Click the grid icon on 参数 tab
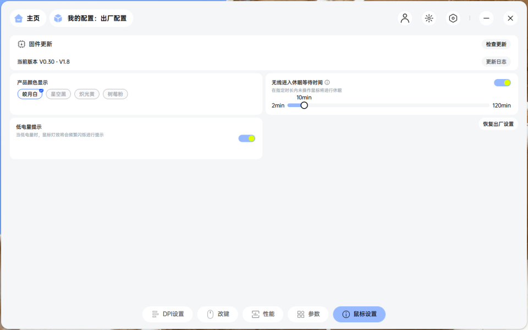 click(301, 314)
